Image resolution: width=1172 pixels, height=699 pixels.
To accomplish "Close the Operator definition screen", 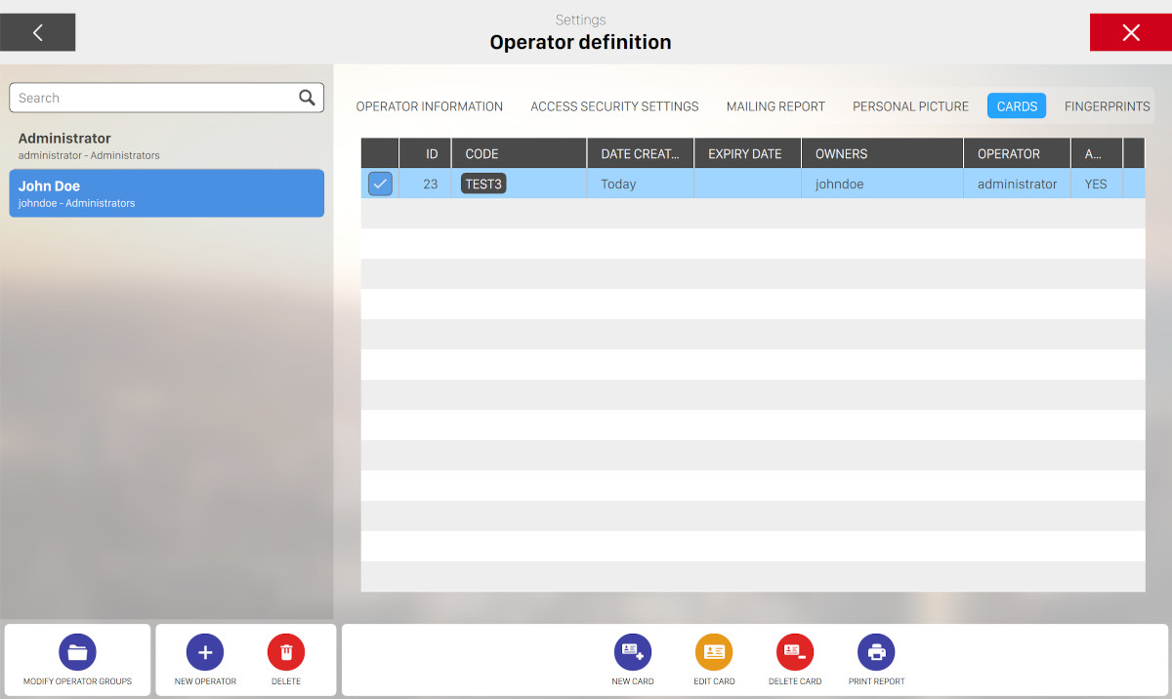I will pos(1130,32).
